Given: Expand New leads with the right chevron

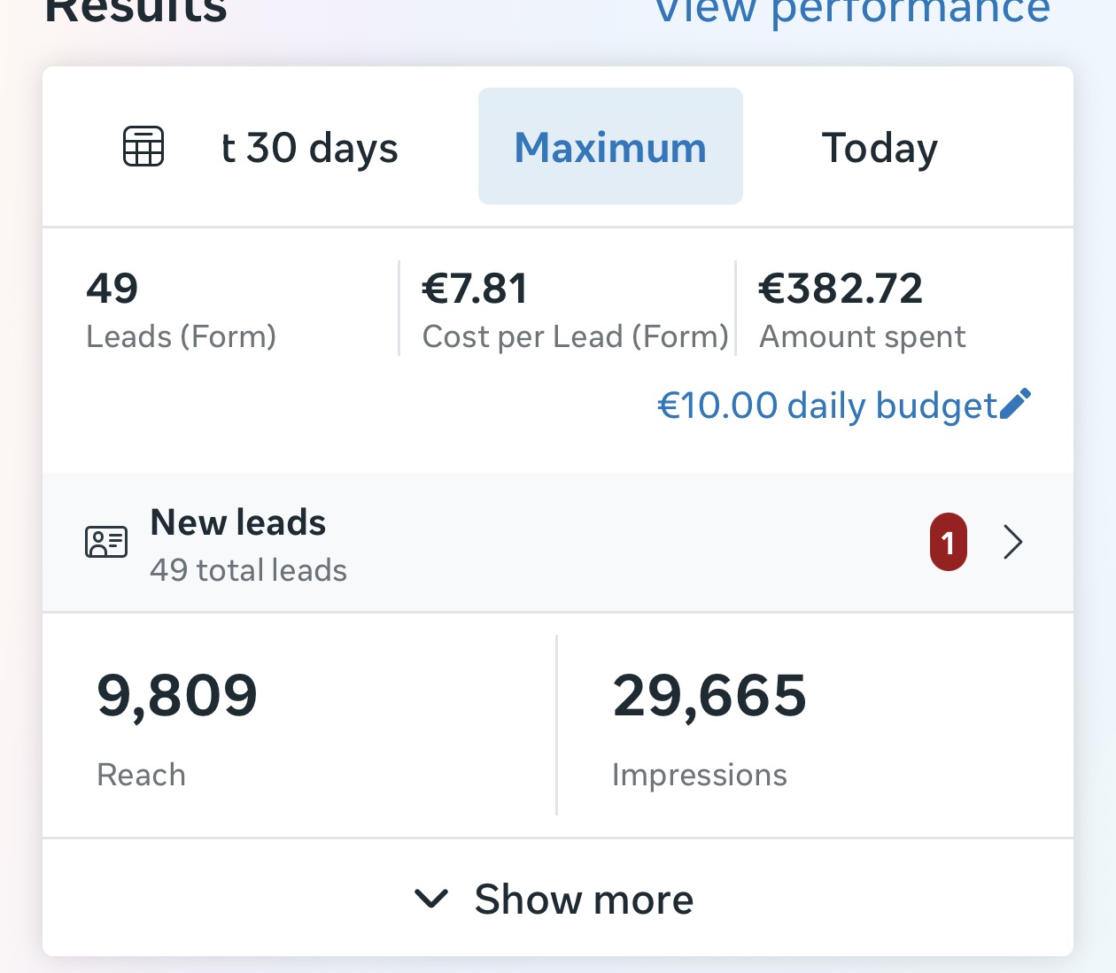Looking at the screenshot, I should 1013,542.
